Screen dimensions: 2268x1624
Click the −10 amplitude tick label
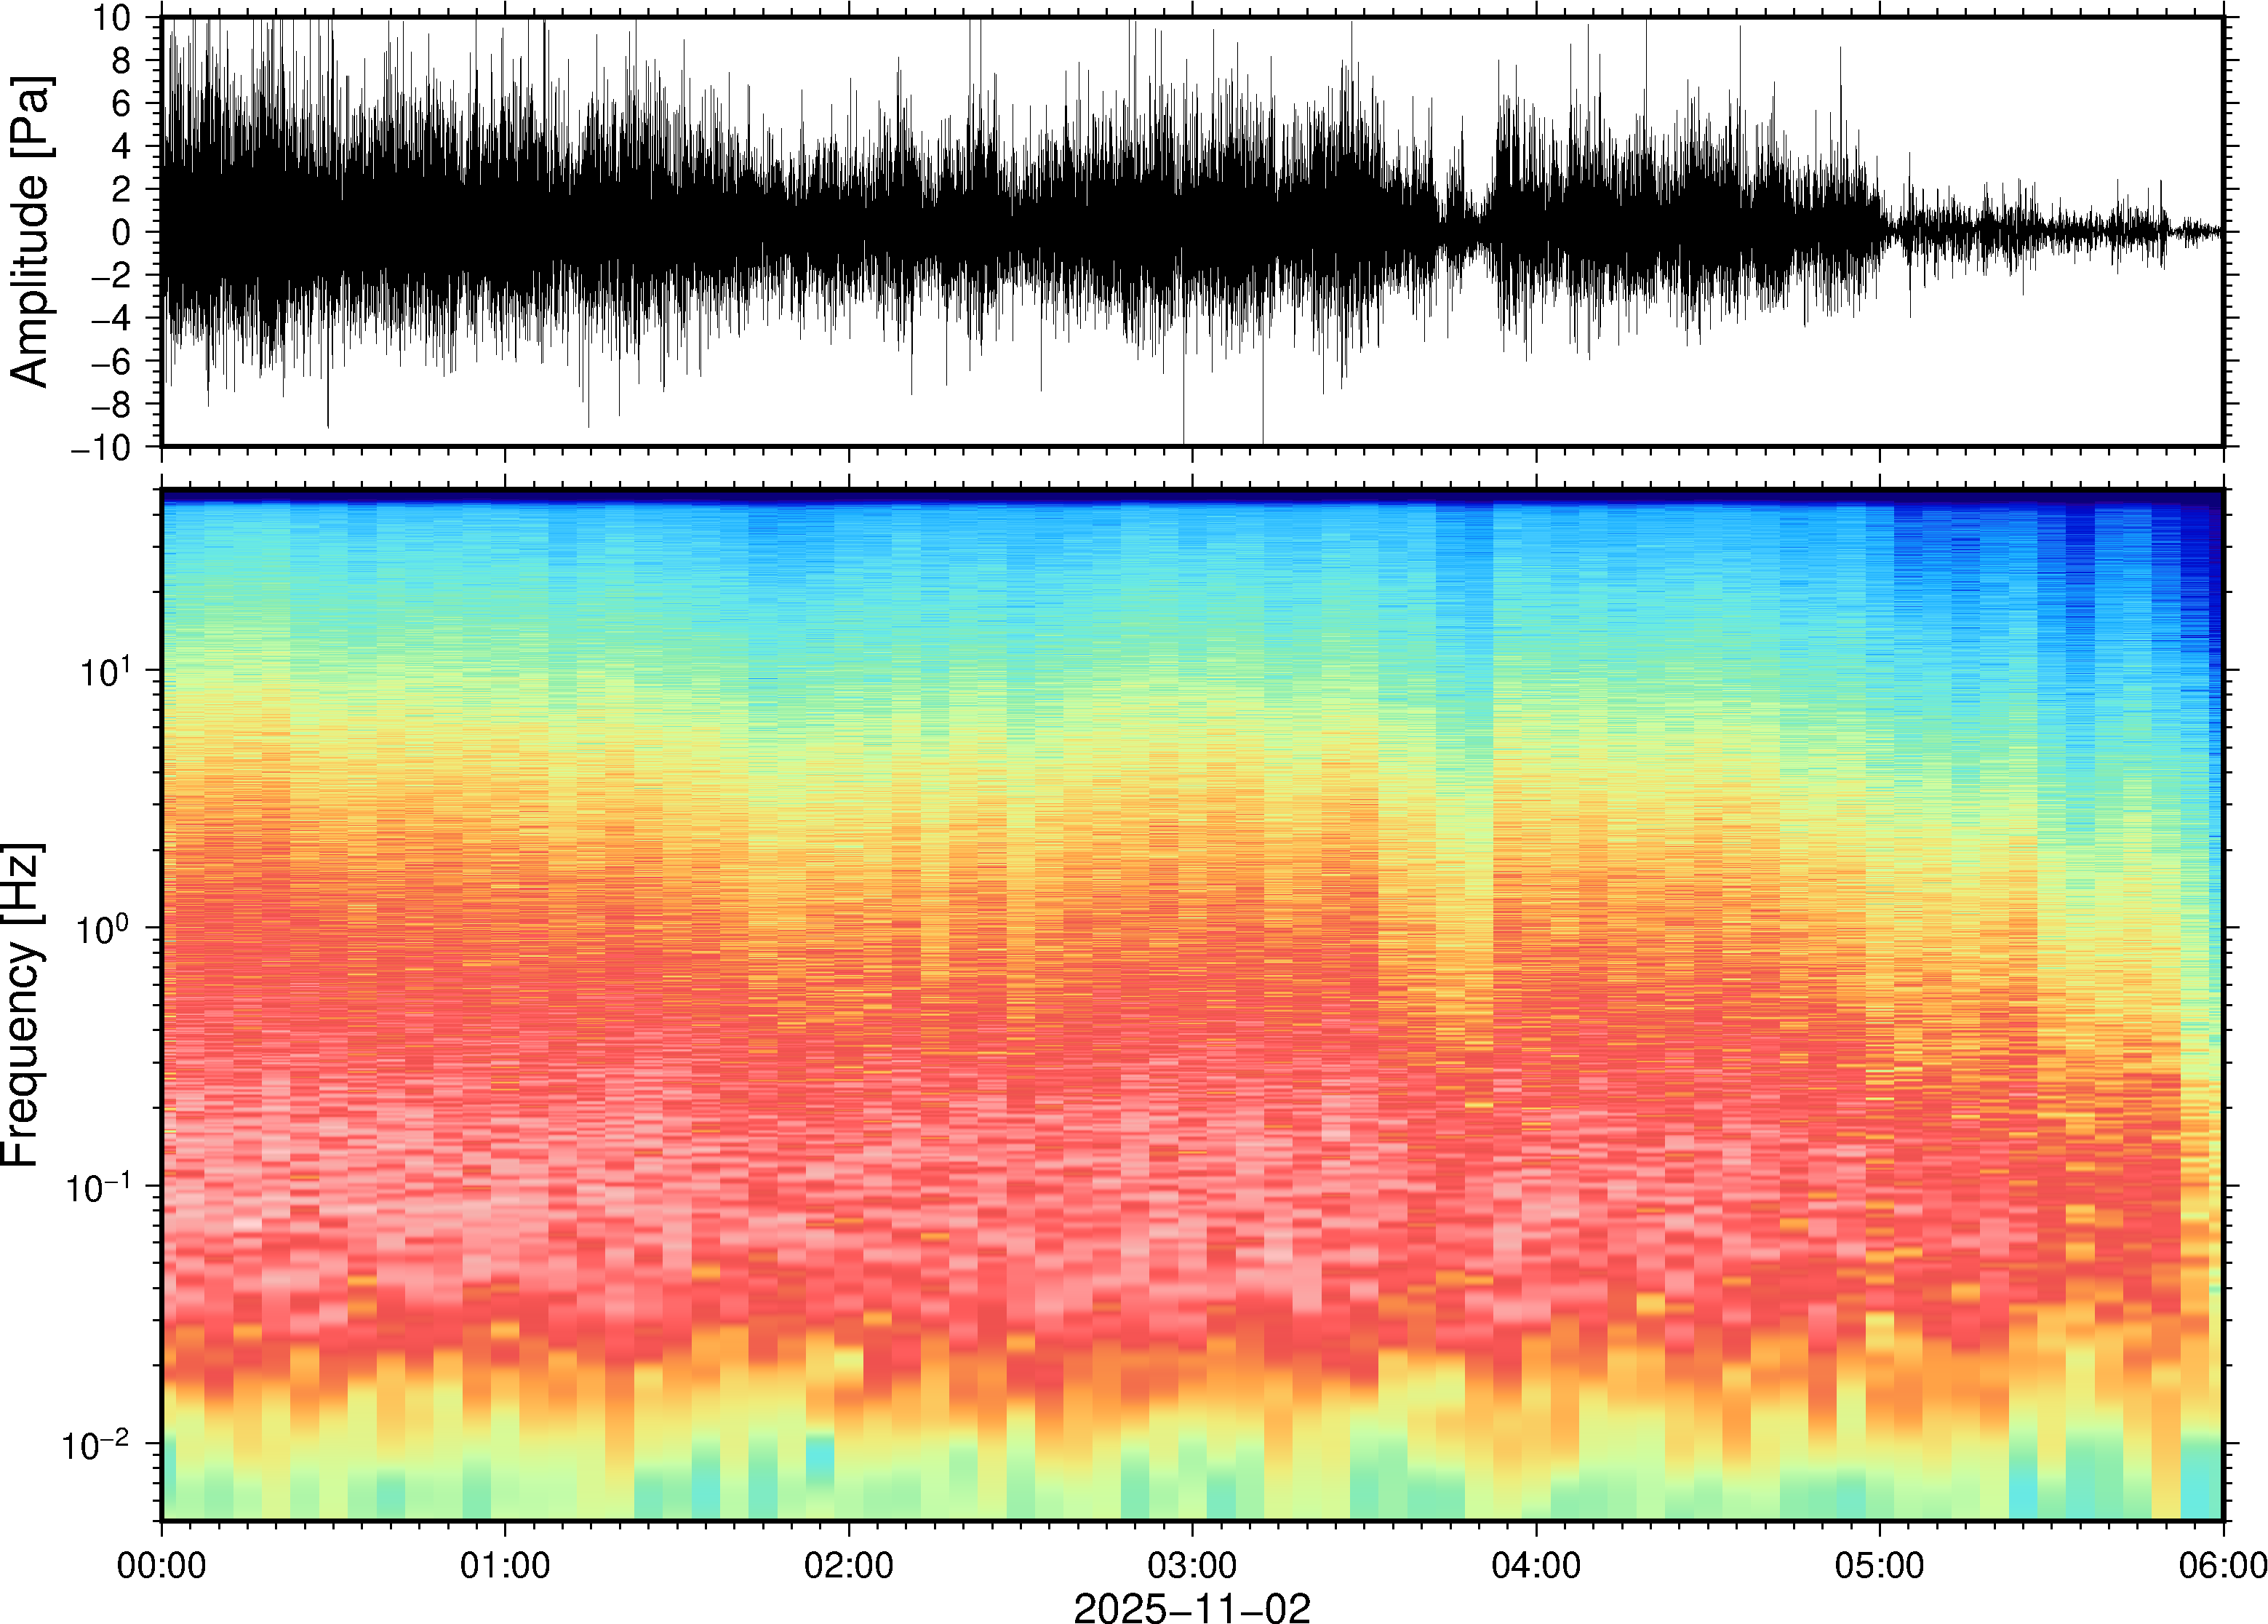pos(100,447)
